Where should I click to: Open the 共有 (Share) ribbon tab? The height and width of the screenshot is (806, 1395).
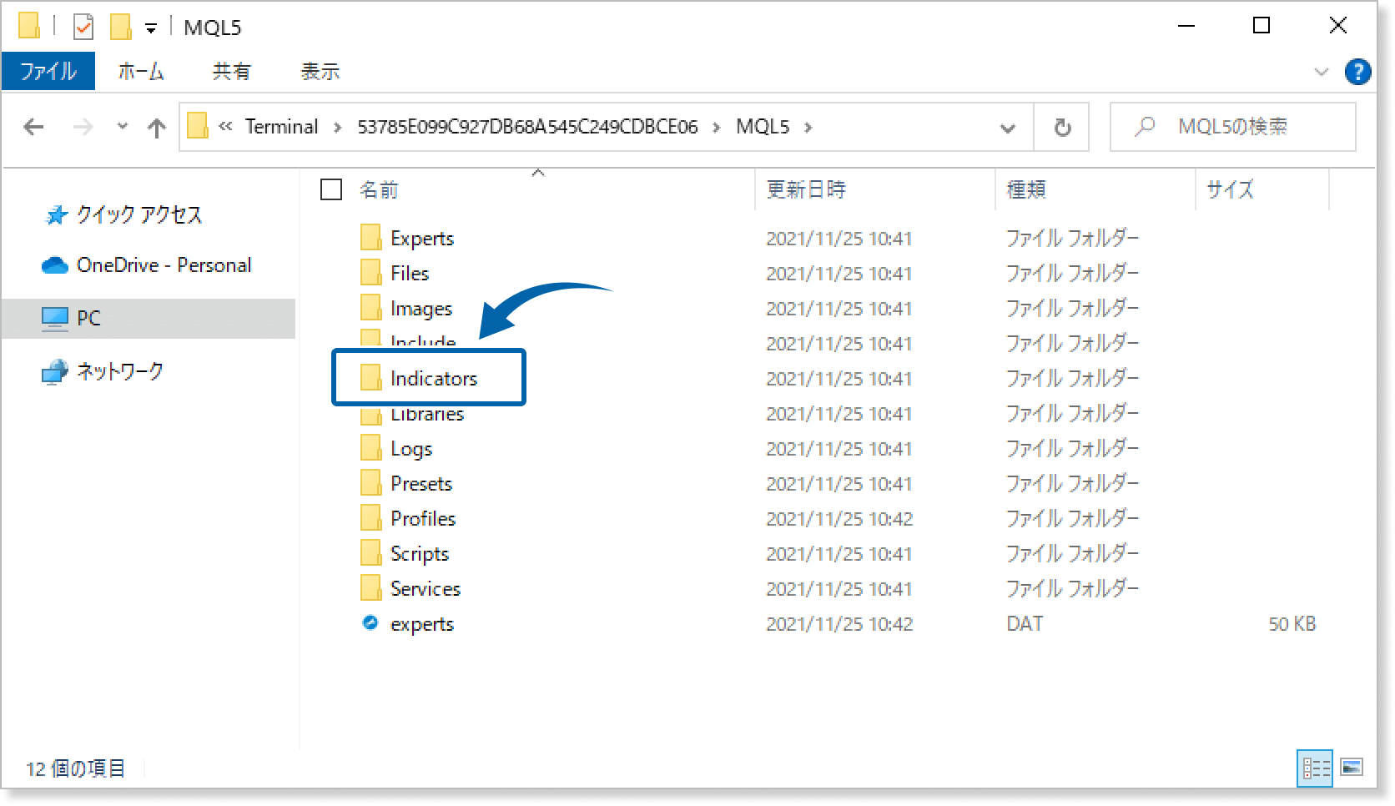[x=231, y=72]
